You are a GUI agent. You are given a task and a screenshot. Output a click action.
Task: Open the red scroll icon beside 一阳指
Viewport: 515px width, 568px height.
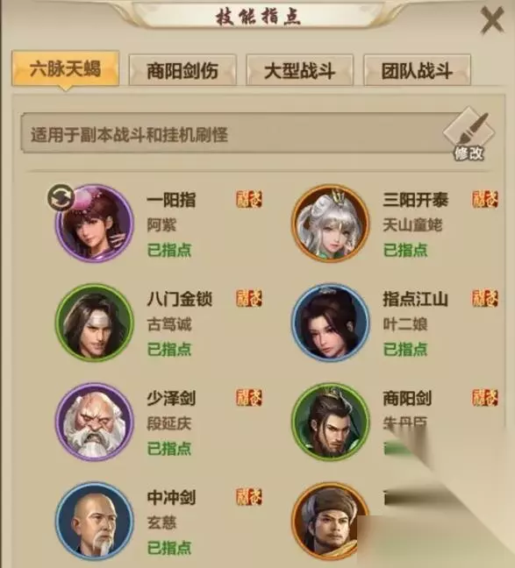click(249, 199)
